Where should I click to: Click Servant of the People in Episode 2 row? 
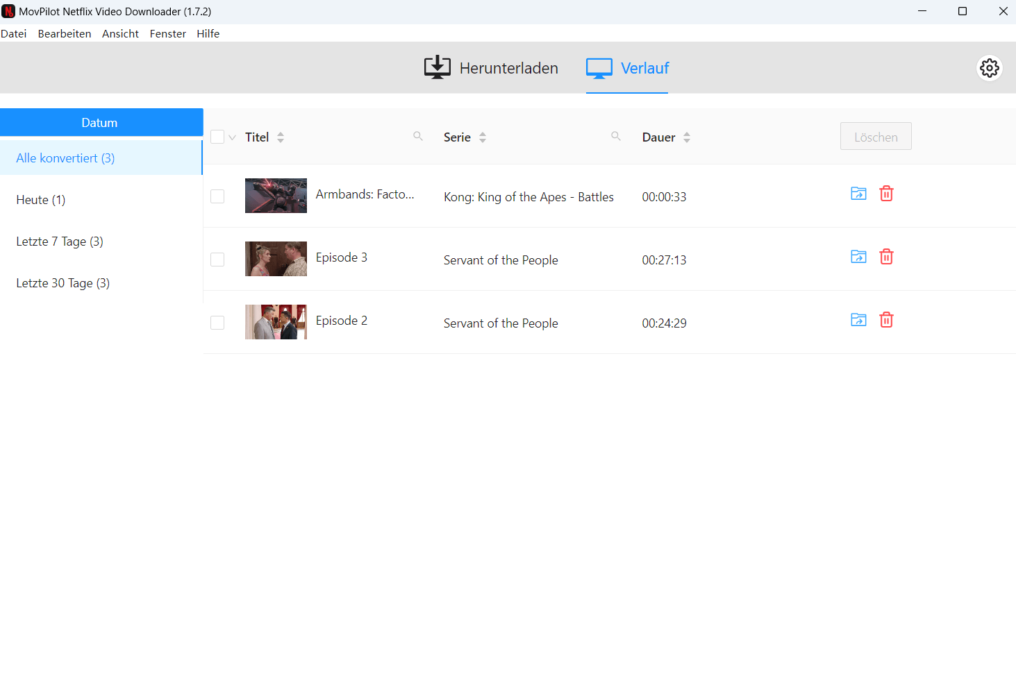pyautogui.click(x=501, y=323)
